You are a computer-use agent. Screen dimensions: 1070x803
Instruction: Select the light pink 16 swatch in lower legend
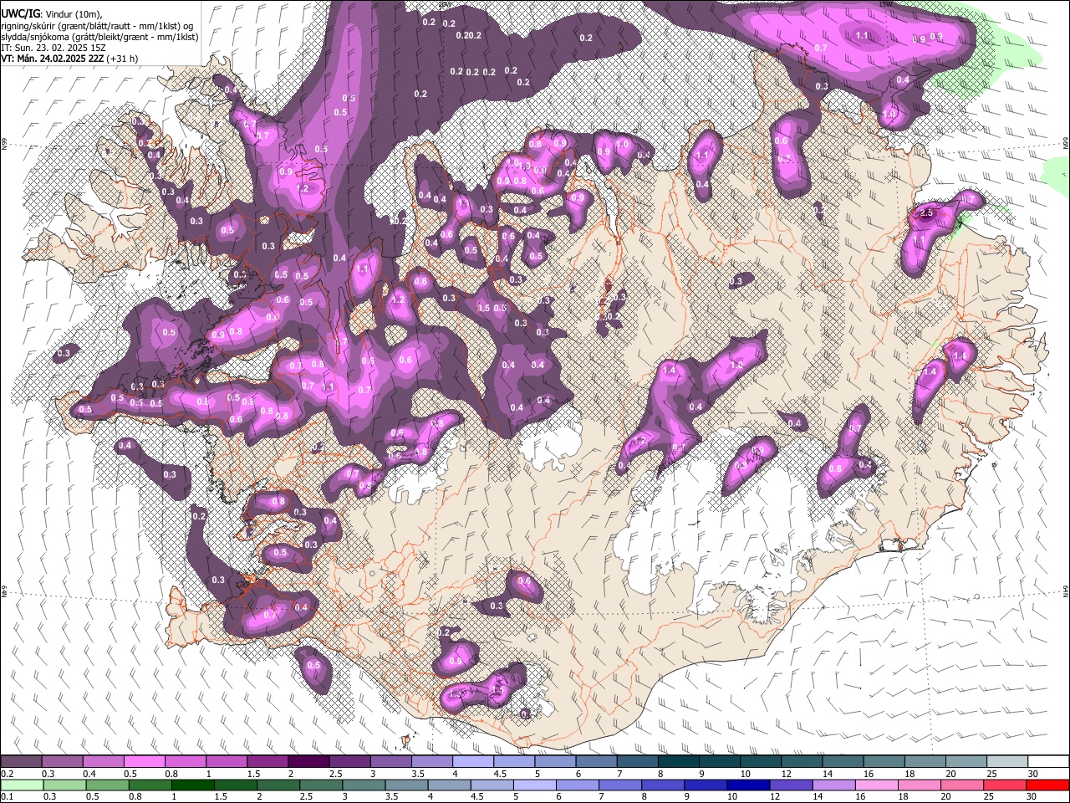pos(877,785)
